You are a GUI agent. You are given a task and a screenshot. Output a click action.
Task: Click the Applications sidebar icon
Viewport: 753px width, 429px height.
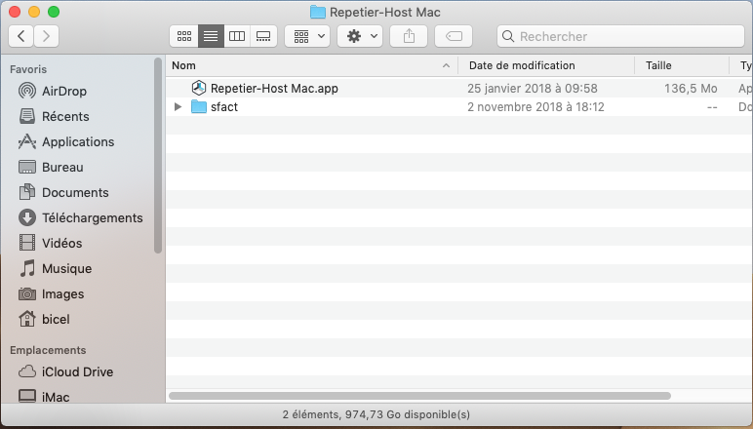(27, 141)
